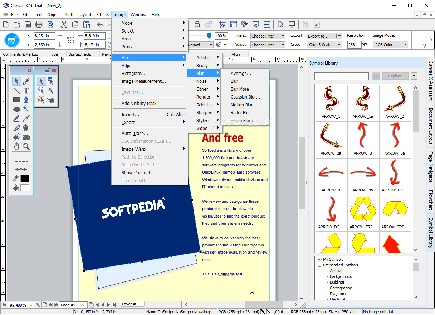Click the Copy icon in toolbar
The height and width of the screenshot is (315, 435).
tap(75, 24)
